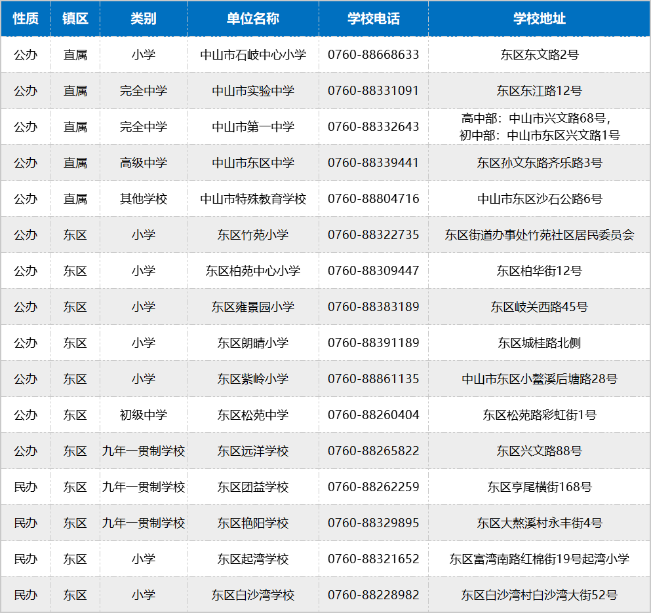Select school name 东区远洋学校

tap(253, 452)
